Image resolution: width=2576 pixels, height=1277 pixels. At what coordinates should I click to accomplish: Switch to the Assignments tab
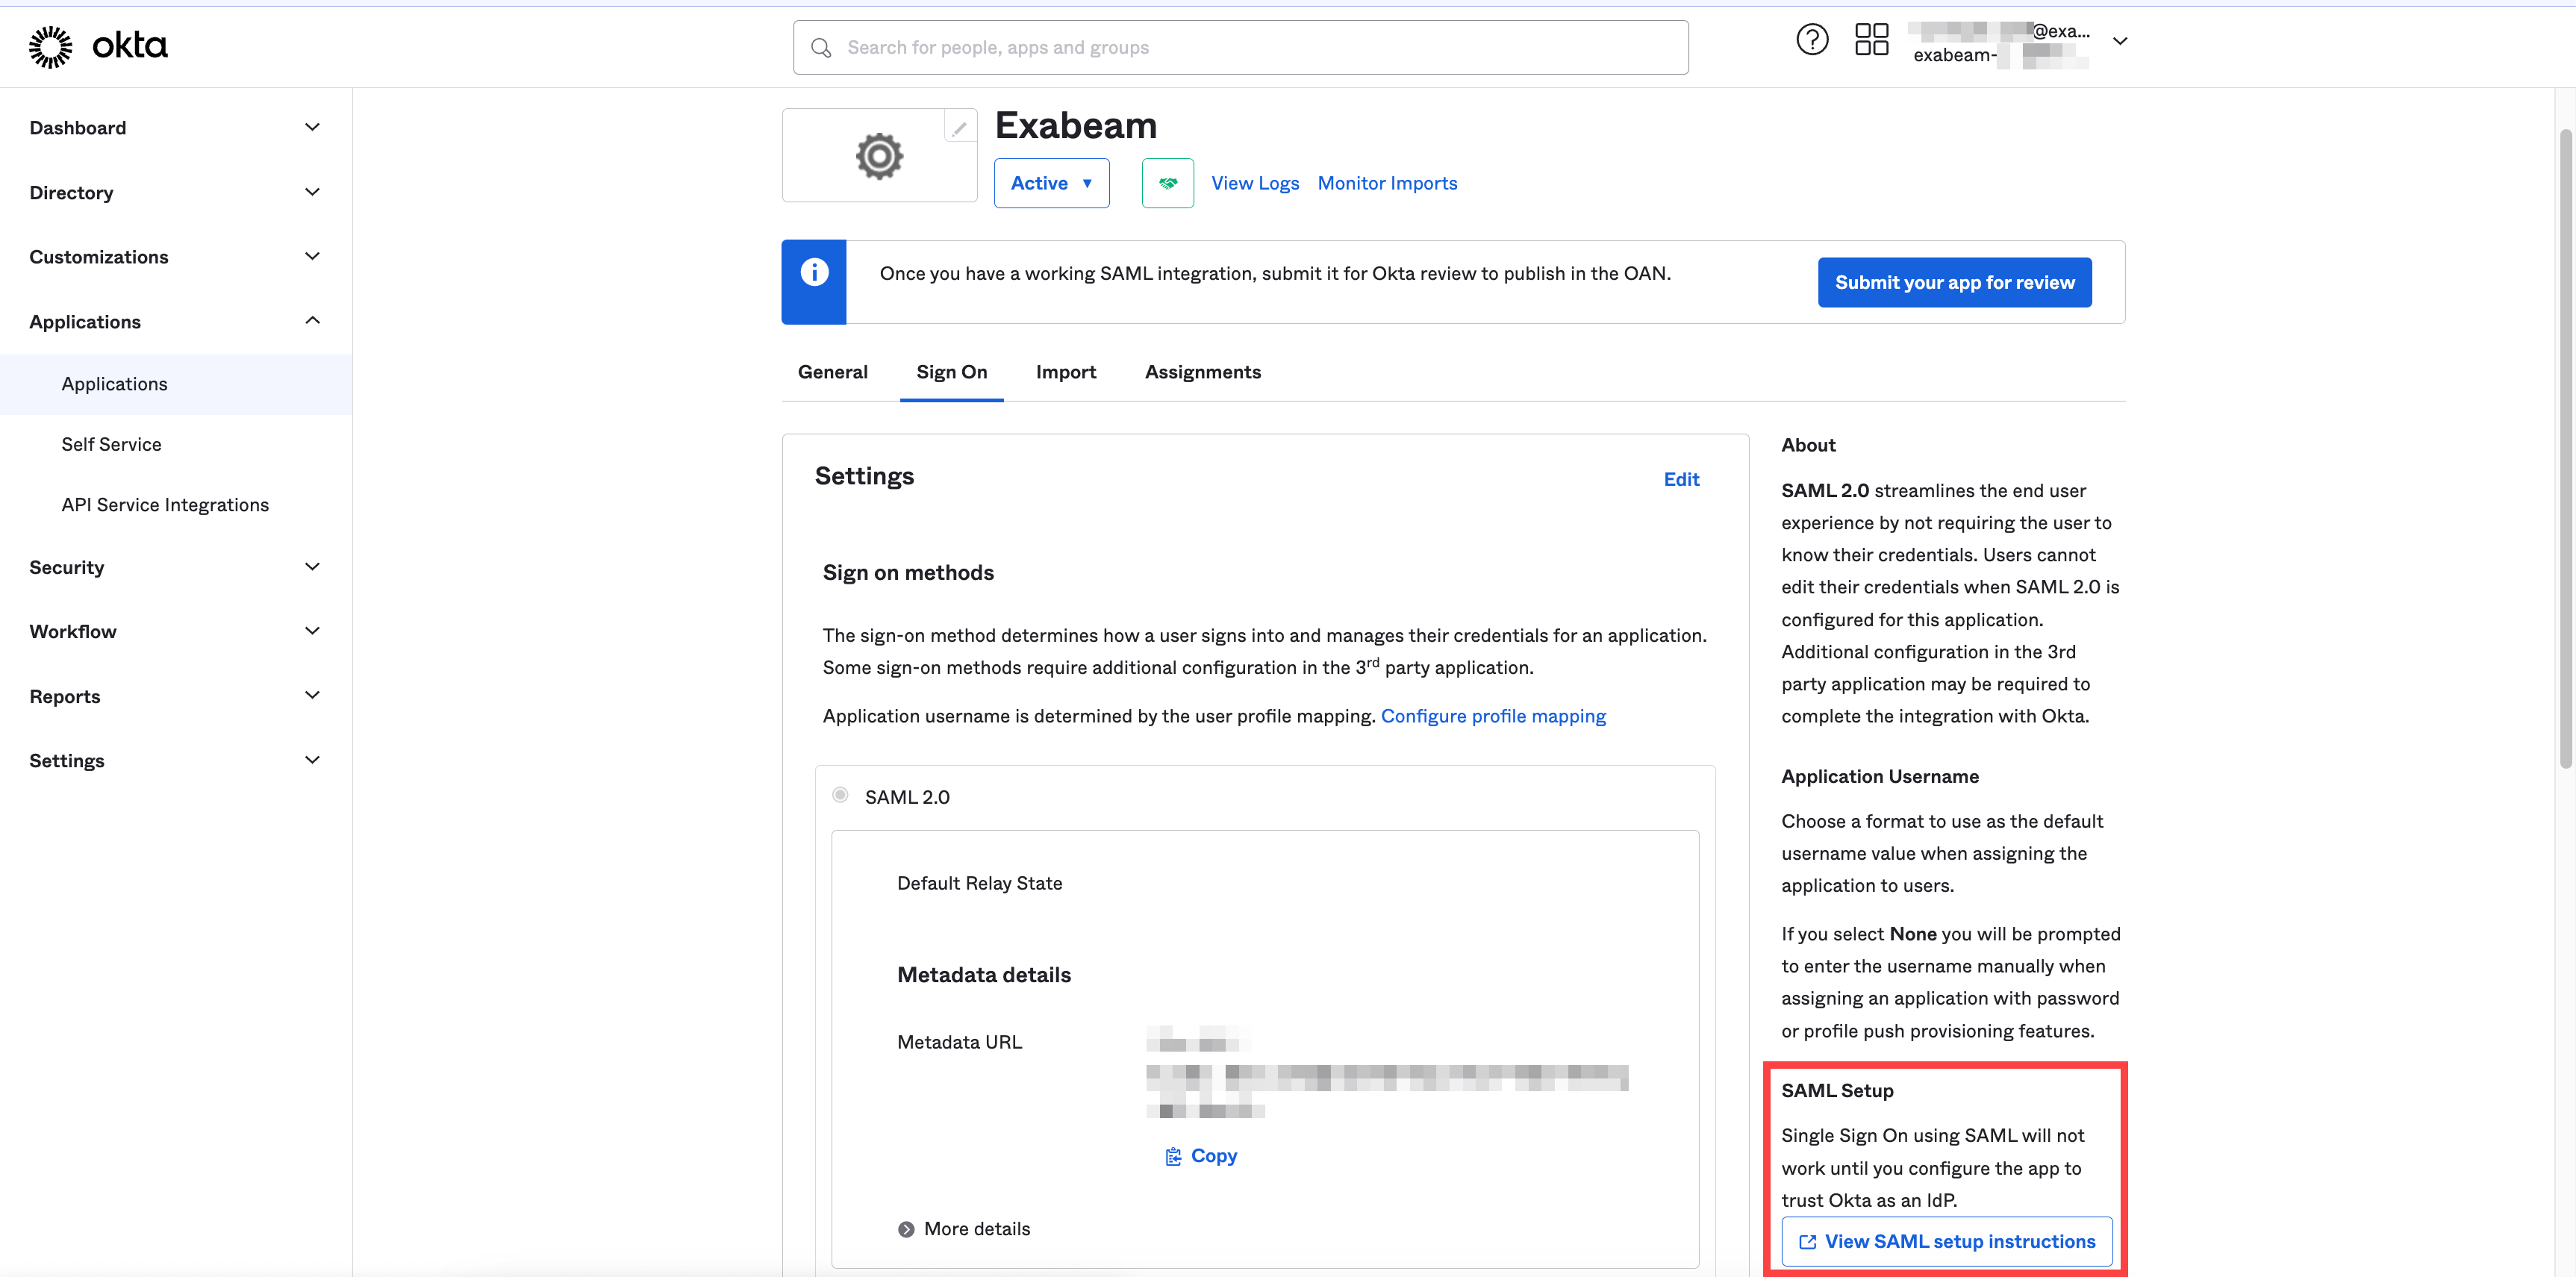click(x=1203, y=369)
